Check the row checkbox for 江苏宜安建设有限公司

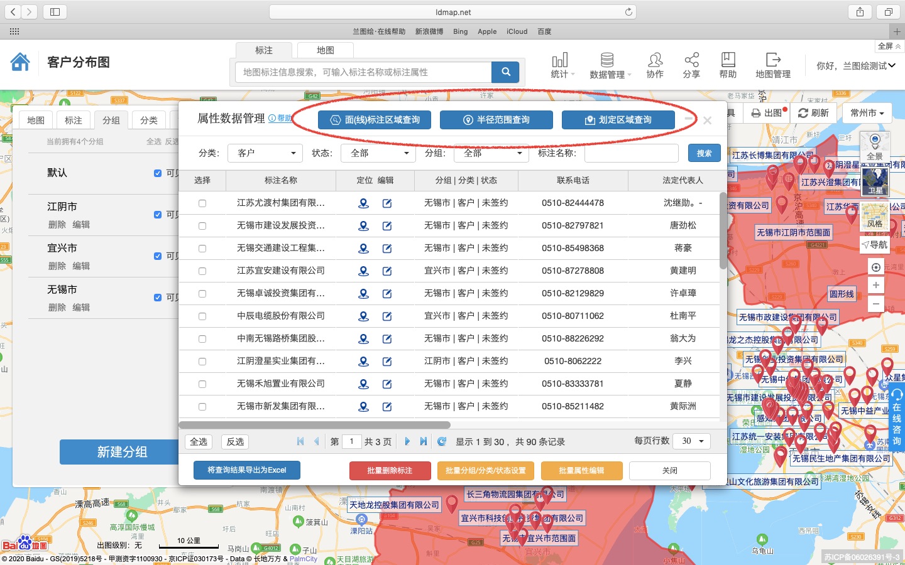(x=202, y=271)
